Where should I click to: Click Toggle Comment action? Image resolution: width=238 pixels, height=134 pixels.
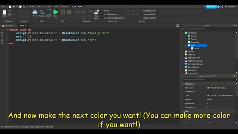[149, 11]
